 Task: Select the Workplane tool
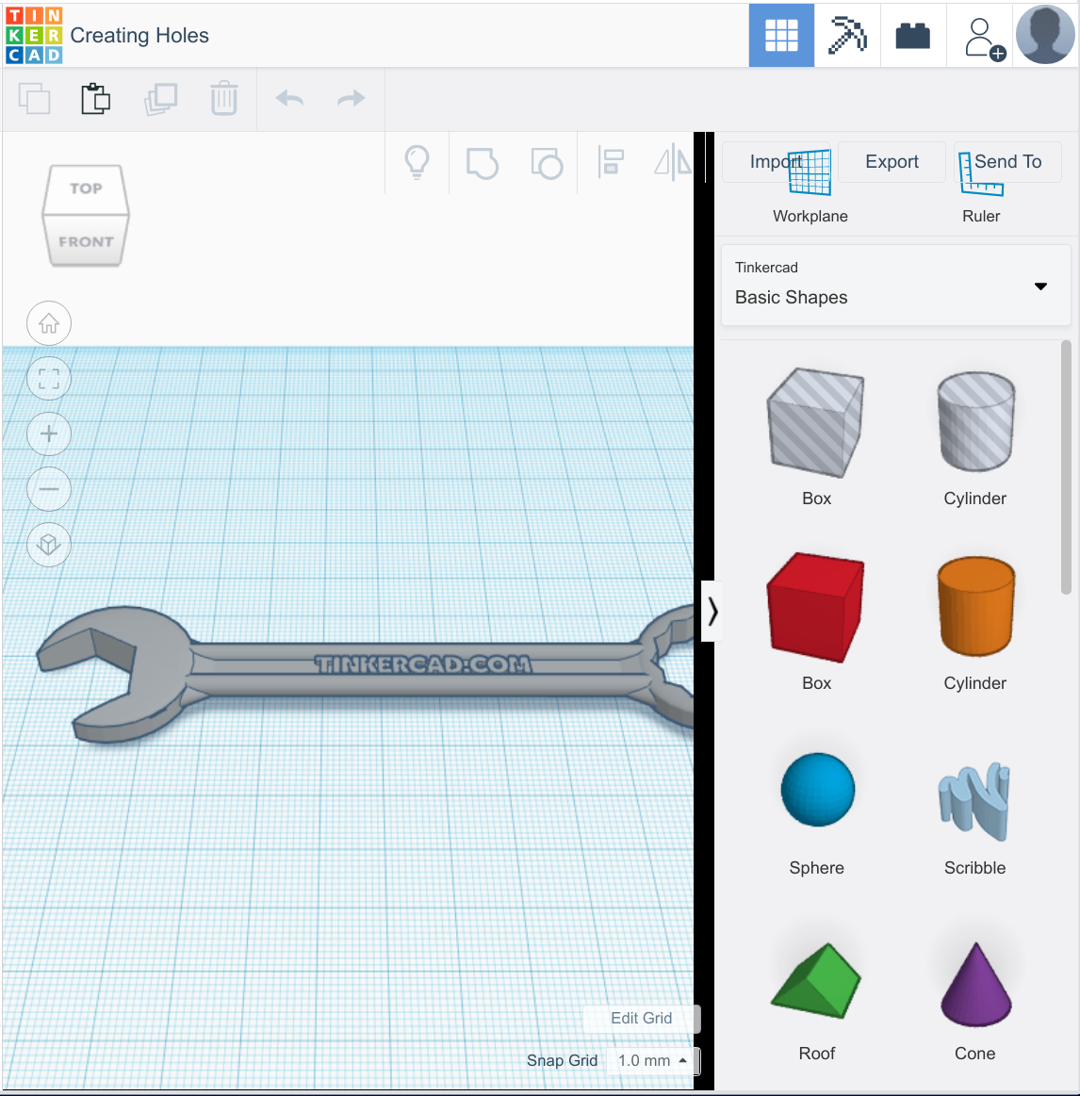point(810,186)
